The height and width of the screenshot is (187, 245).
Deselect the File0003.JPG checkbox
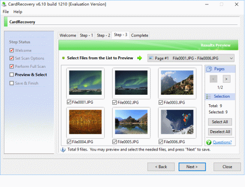161,102
